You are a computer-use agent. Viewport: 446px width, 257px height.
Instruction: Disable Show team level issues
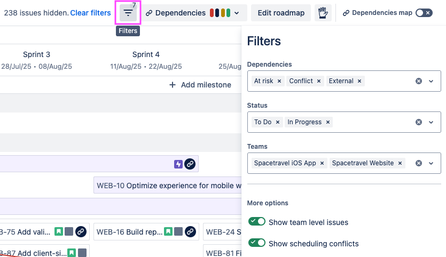[257, 222]
